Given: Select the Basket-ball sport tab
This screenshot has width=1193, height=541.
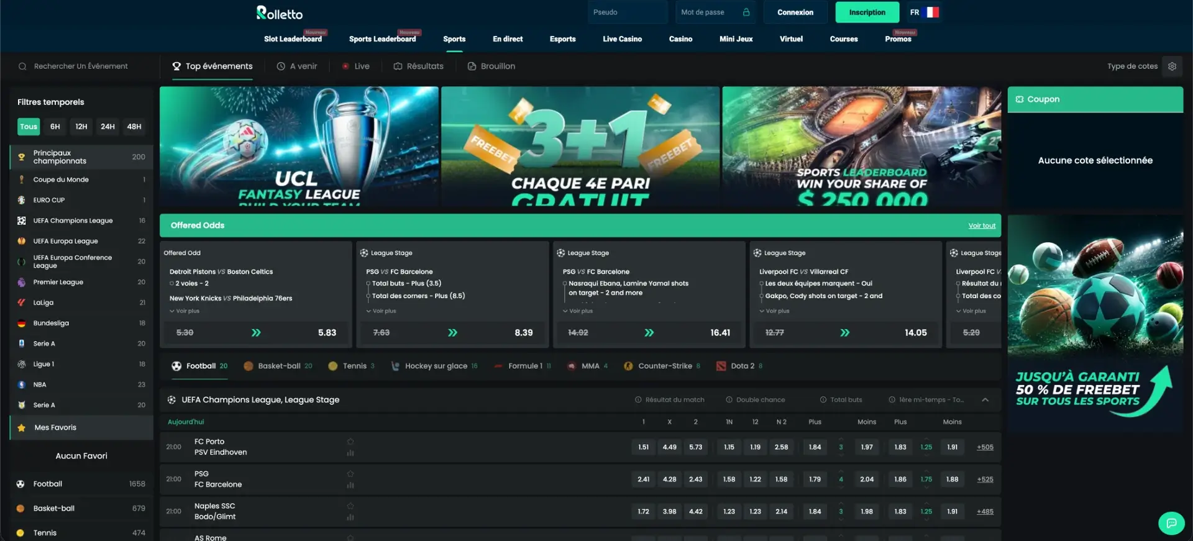Looking at the screenshot, I should pyautogui.click(x=278, y=366).
